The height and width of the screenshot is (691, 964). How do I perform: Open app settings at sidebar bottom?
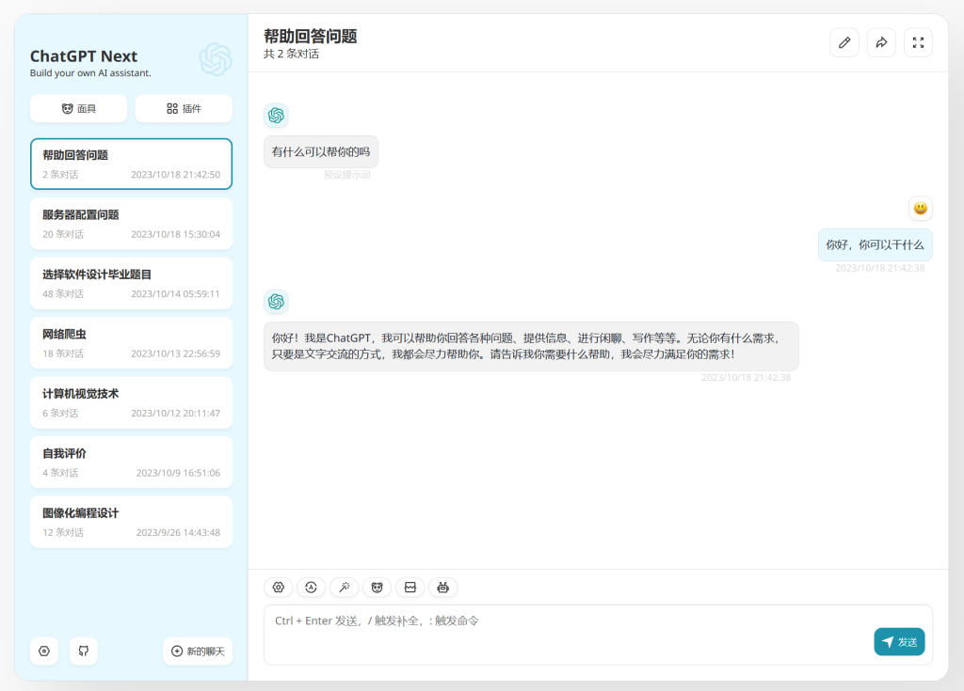click(44, 651)
